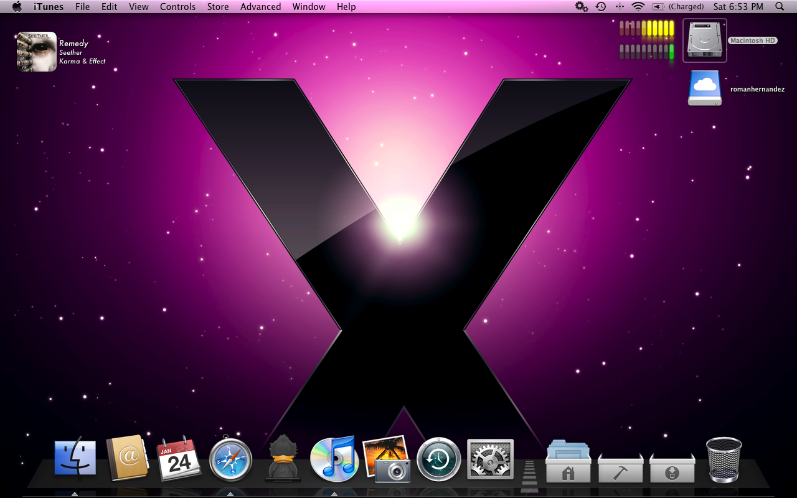This screenshot has height=498, width=797.
Task: Click the Sat 6:53 PM clock
Action: pos(738,7)
